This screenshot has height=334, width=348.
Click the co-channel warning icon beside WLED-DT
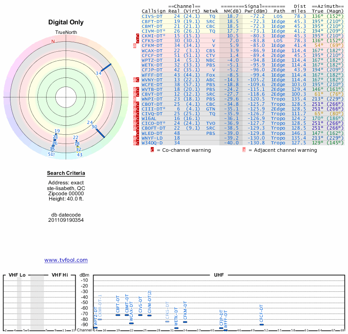[138, 133]
